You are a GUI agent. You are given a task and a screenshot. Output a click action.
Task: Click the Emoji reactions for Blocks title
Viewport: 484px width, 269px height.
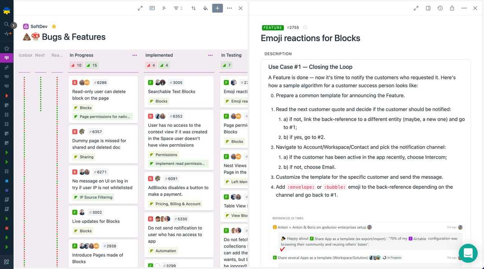(x=310, y=38)
